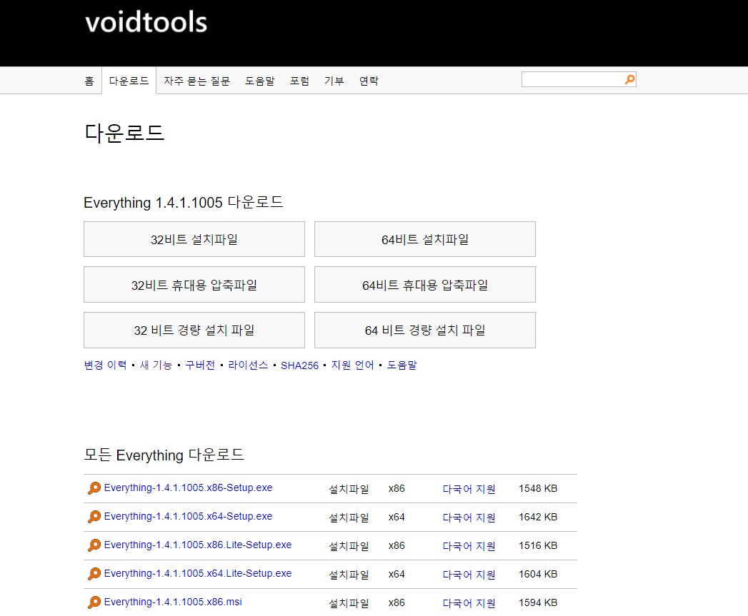
Task: Click the icon beside Everything-1.4.1.1005.x86.msi
Action: point(94,602)
